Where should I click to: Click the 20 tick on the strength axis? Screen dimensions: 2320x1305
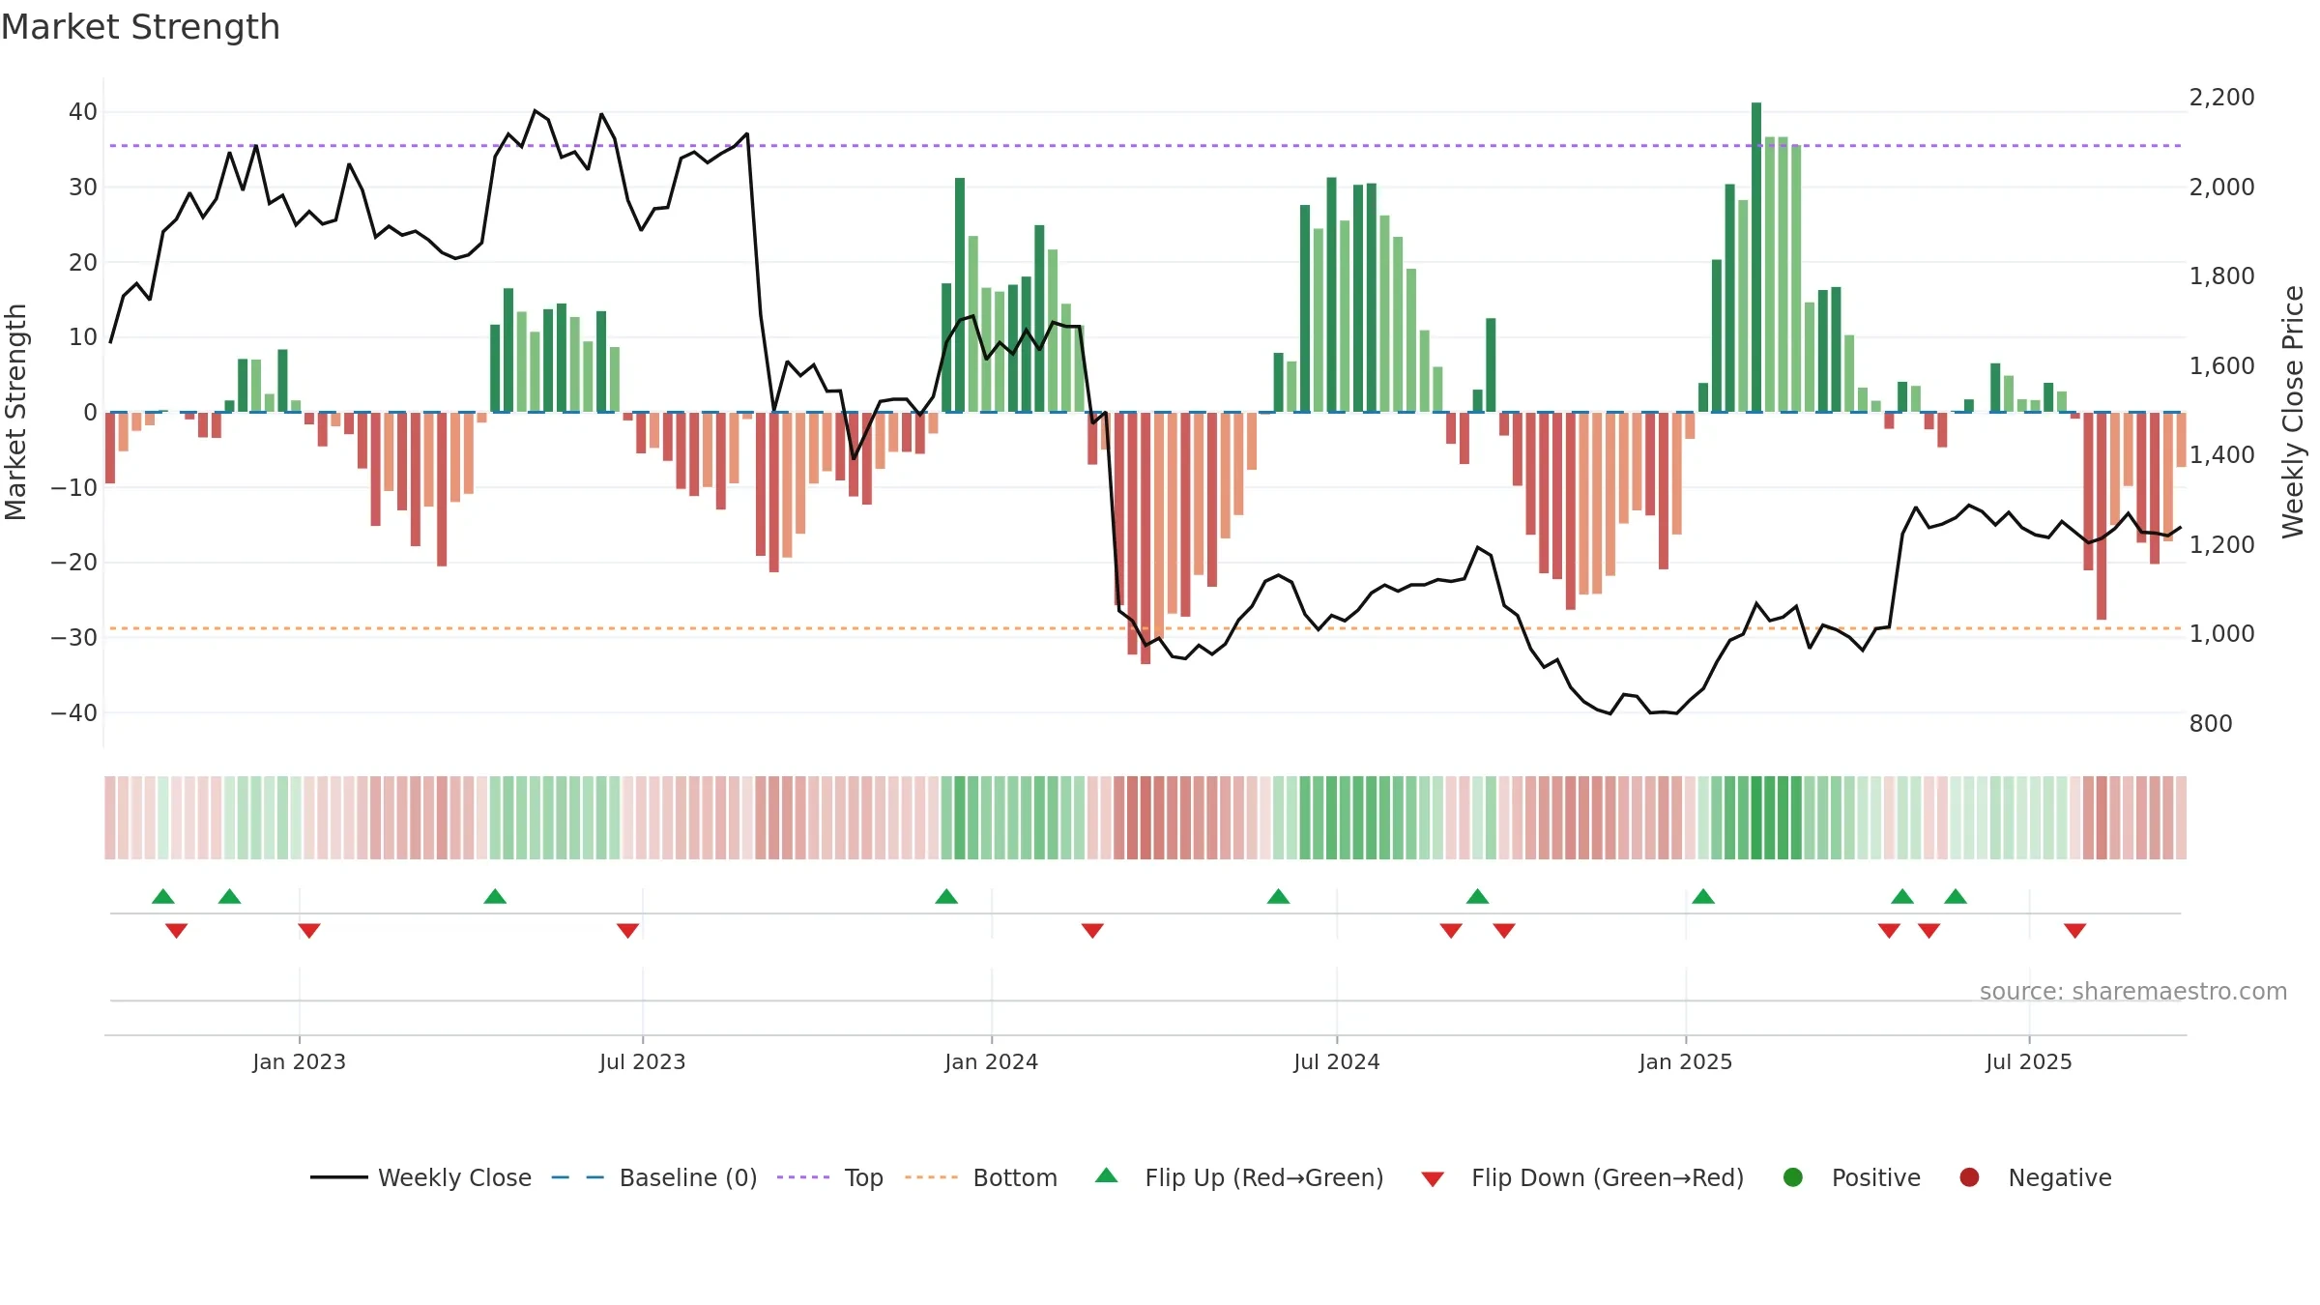coord(82,262)
